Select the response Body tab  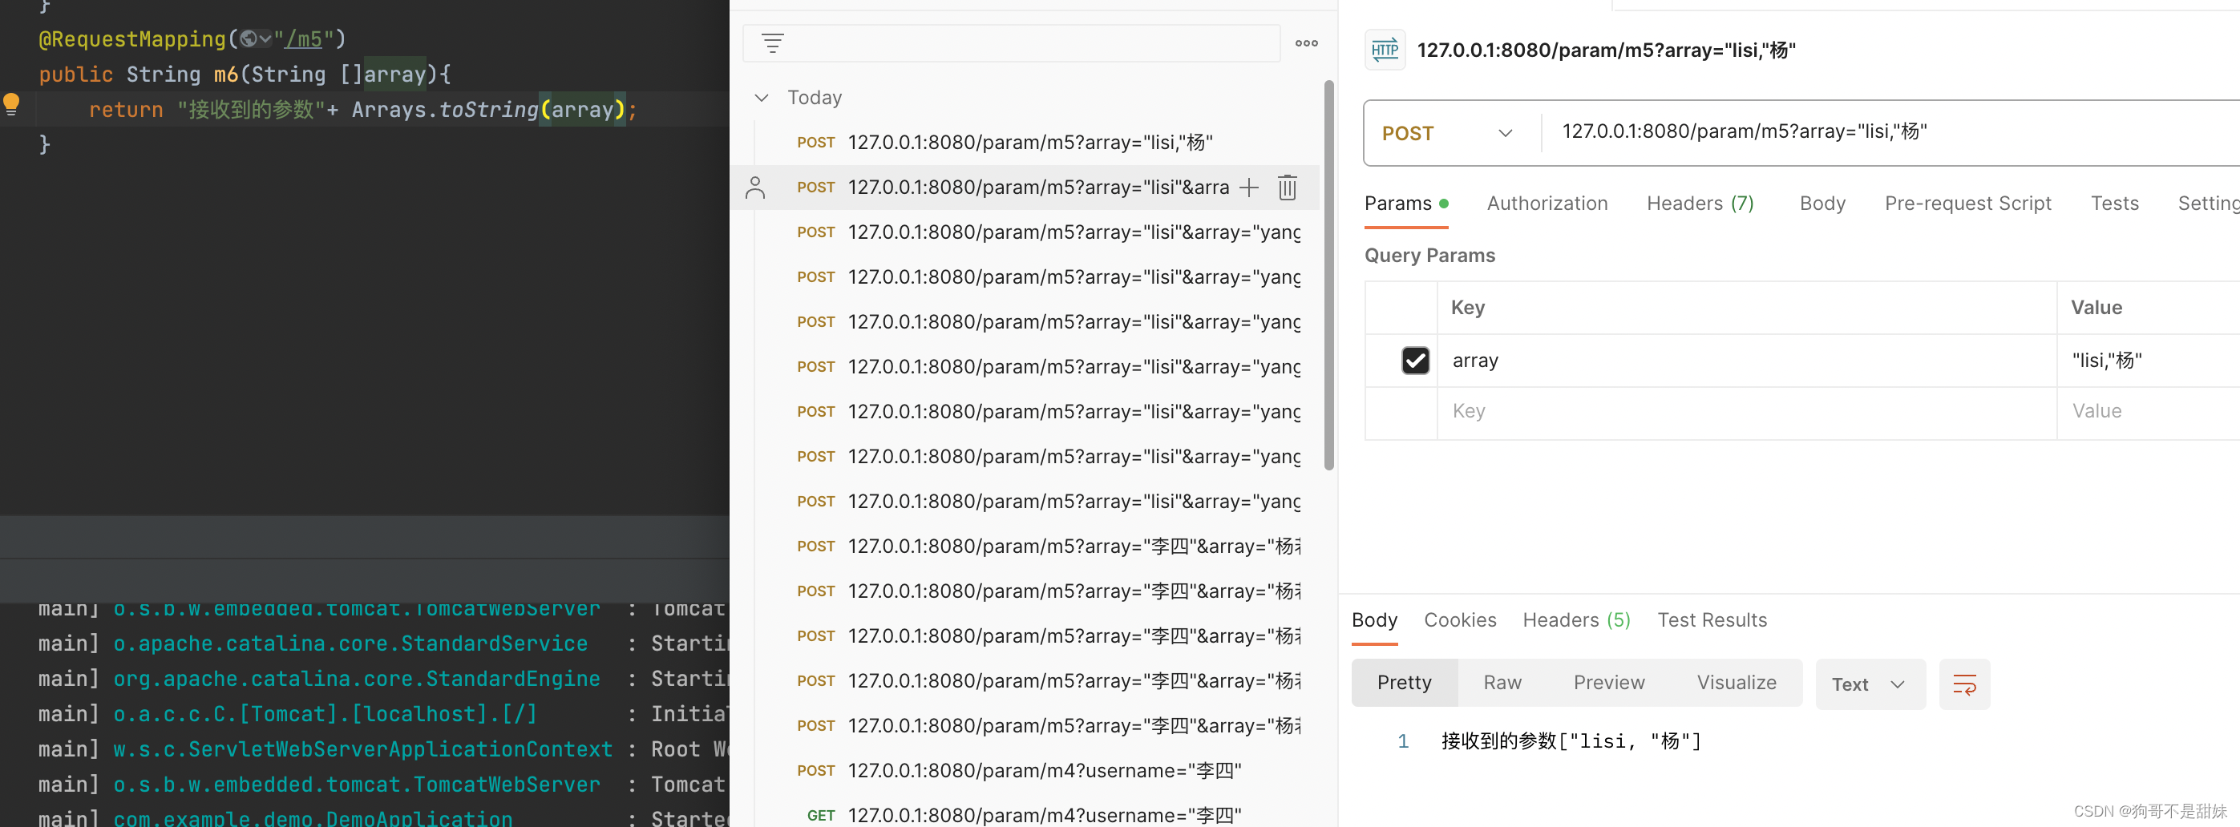[1374, 620]
